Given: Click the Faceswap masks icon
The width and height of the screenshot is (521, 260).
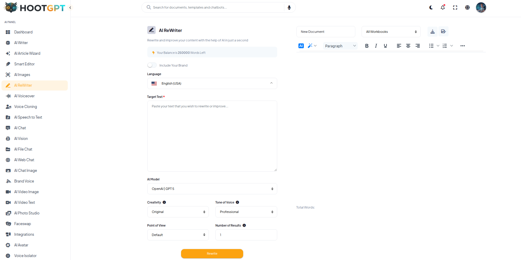Looking at the screenshot, I should (8, 224).
